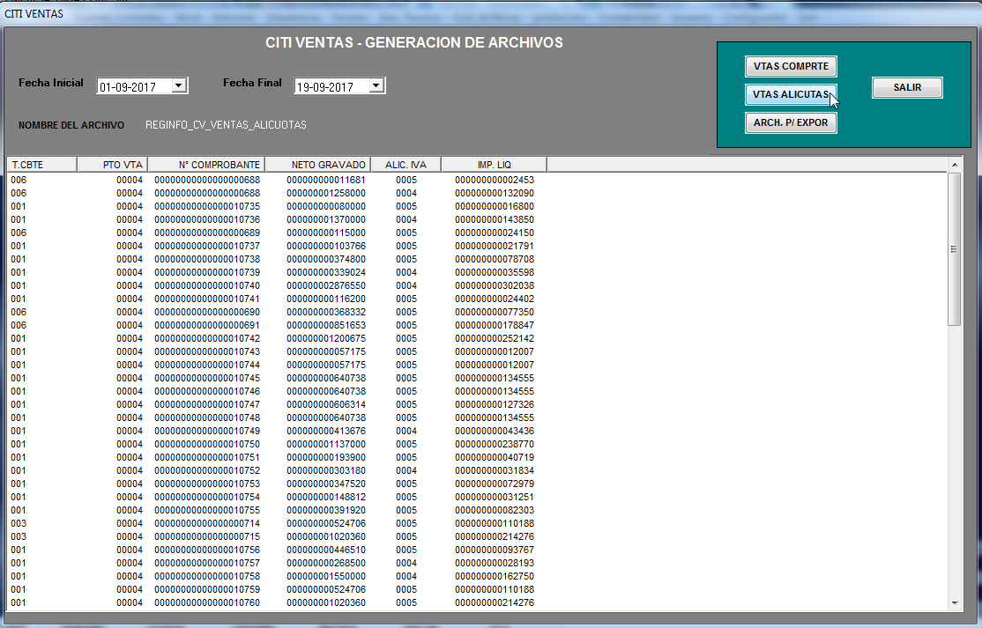Click neto gravado value ending in 413676

click(x=326, y=431)
